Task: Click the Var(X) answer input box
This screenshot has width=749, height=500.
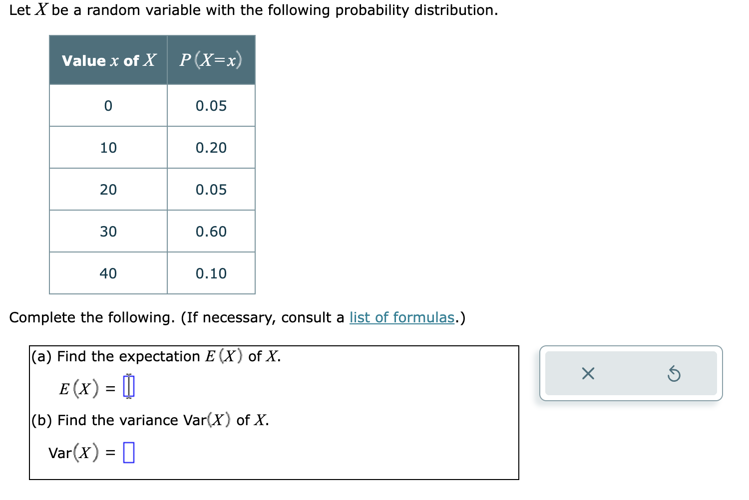Action: tap(129, 452)
